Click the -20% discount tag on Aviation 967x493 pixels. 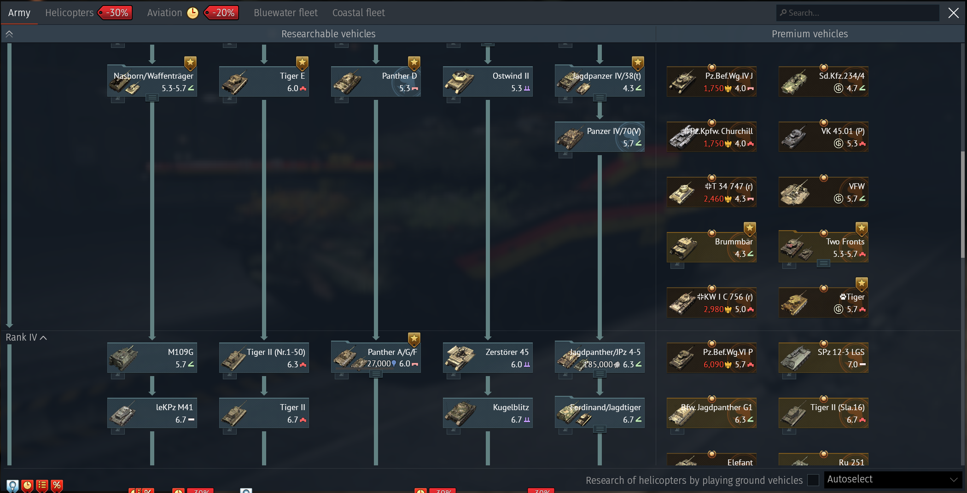tap(221, 13)
